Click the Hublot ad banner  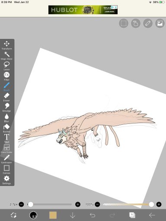click(83, 10)
